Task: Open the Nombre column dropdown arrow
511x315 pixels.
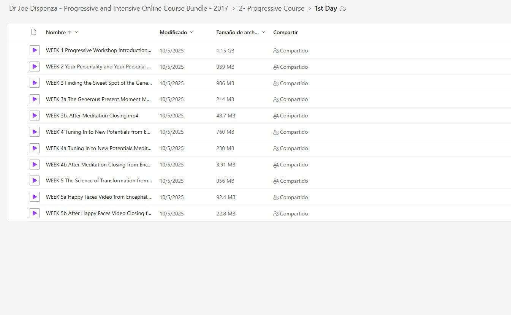Action: click(x=76, y=32)
